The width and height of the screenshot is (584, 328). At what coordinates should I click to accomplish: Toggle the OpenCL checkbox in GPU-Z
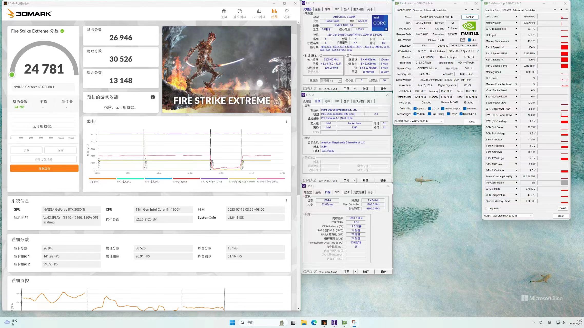click(x=415, y=109)
